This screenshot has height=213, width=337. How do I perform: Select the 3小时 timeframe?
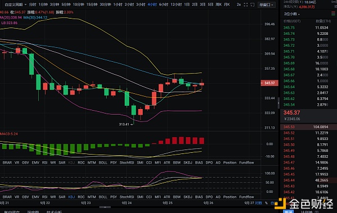140,4
